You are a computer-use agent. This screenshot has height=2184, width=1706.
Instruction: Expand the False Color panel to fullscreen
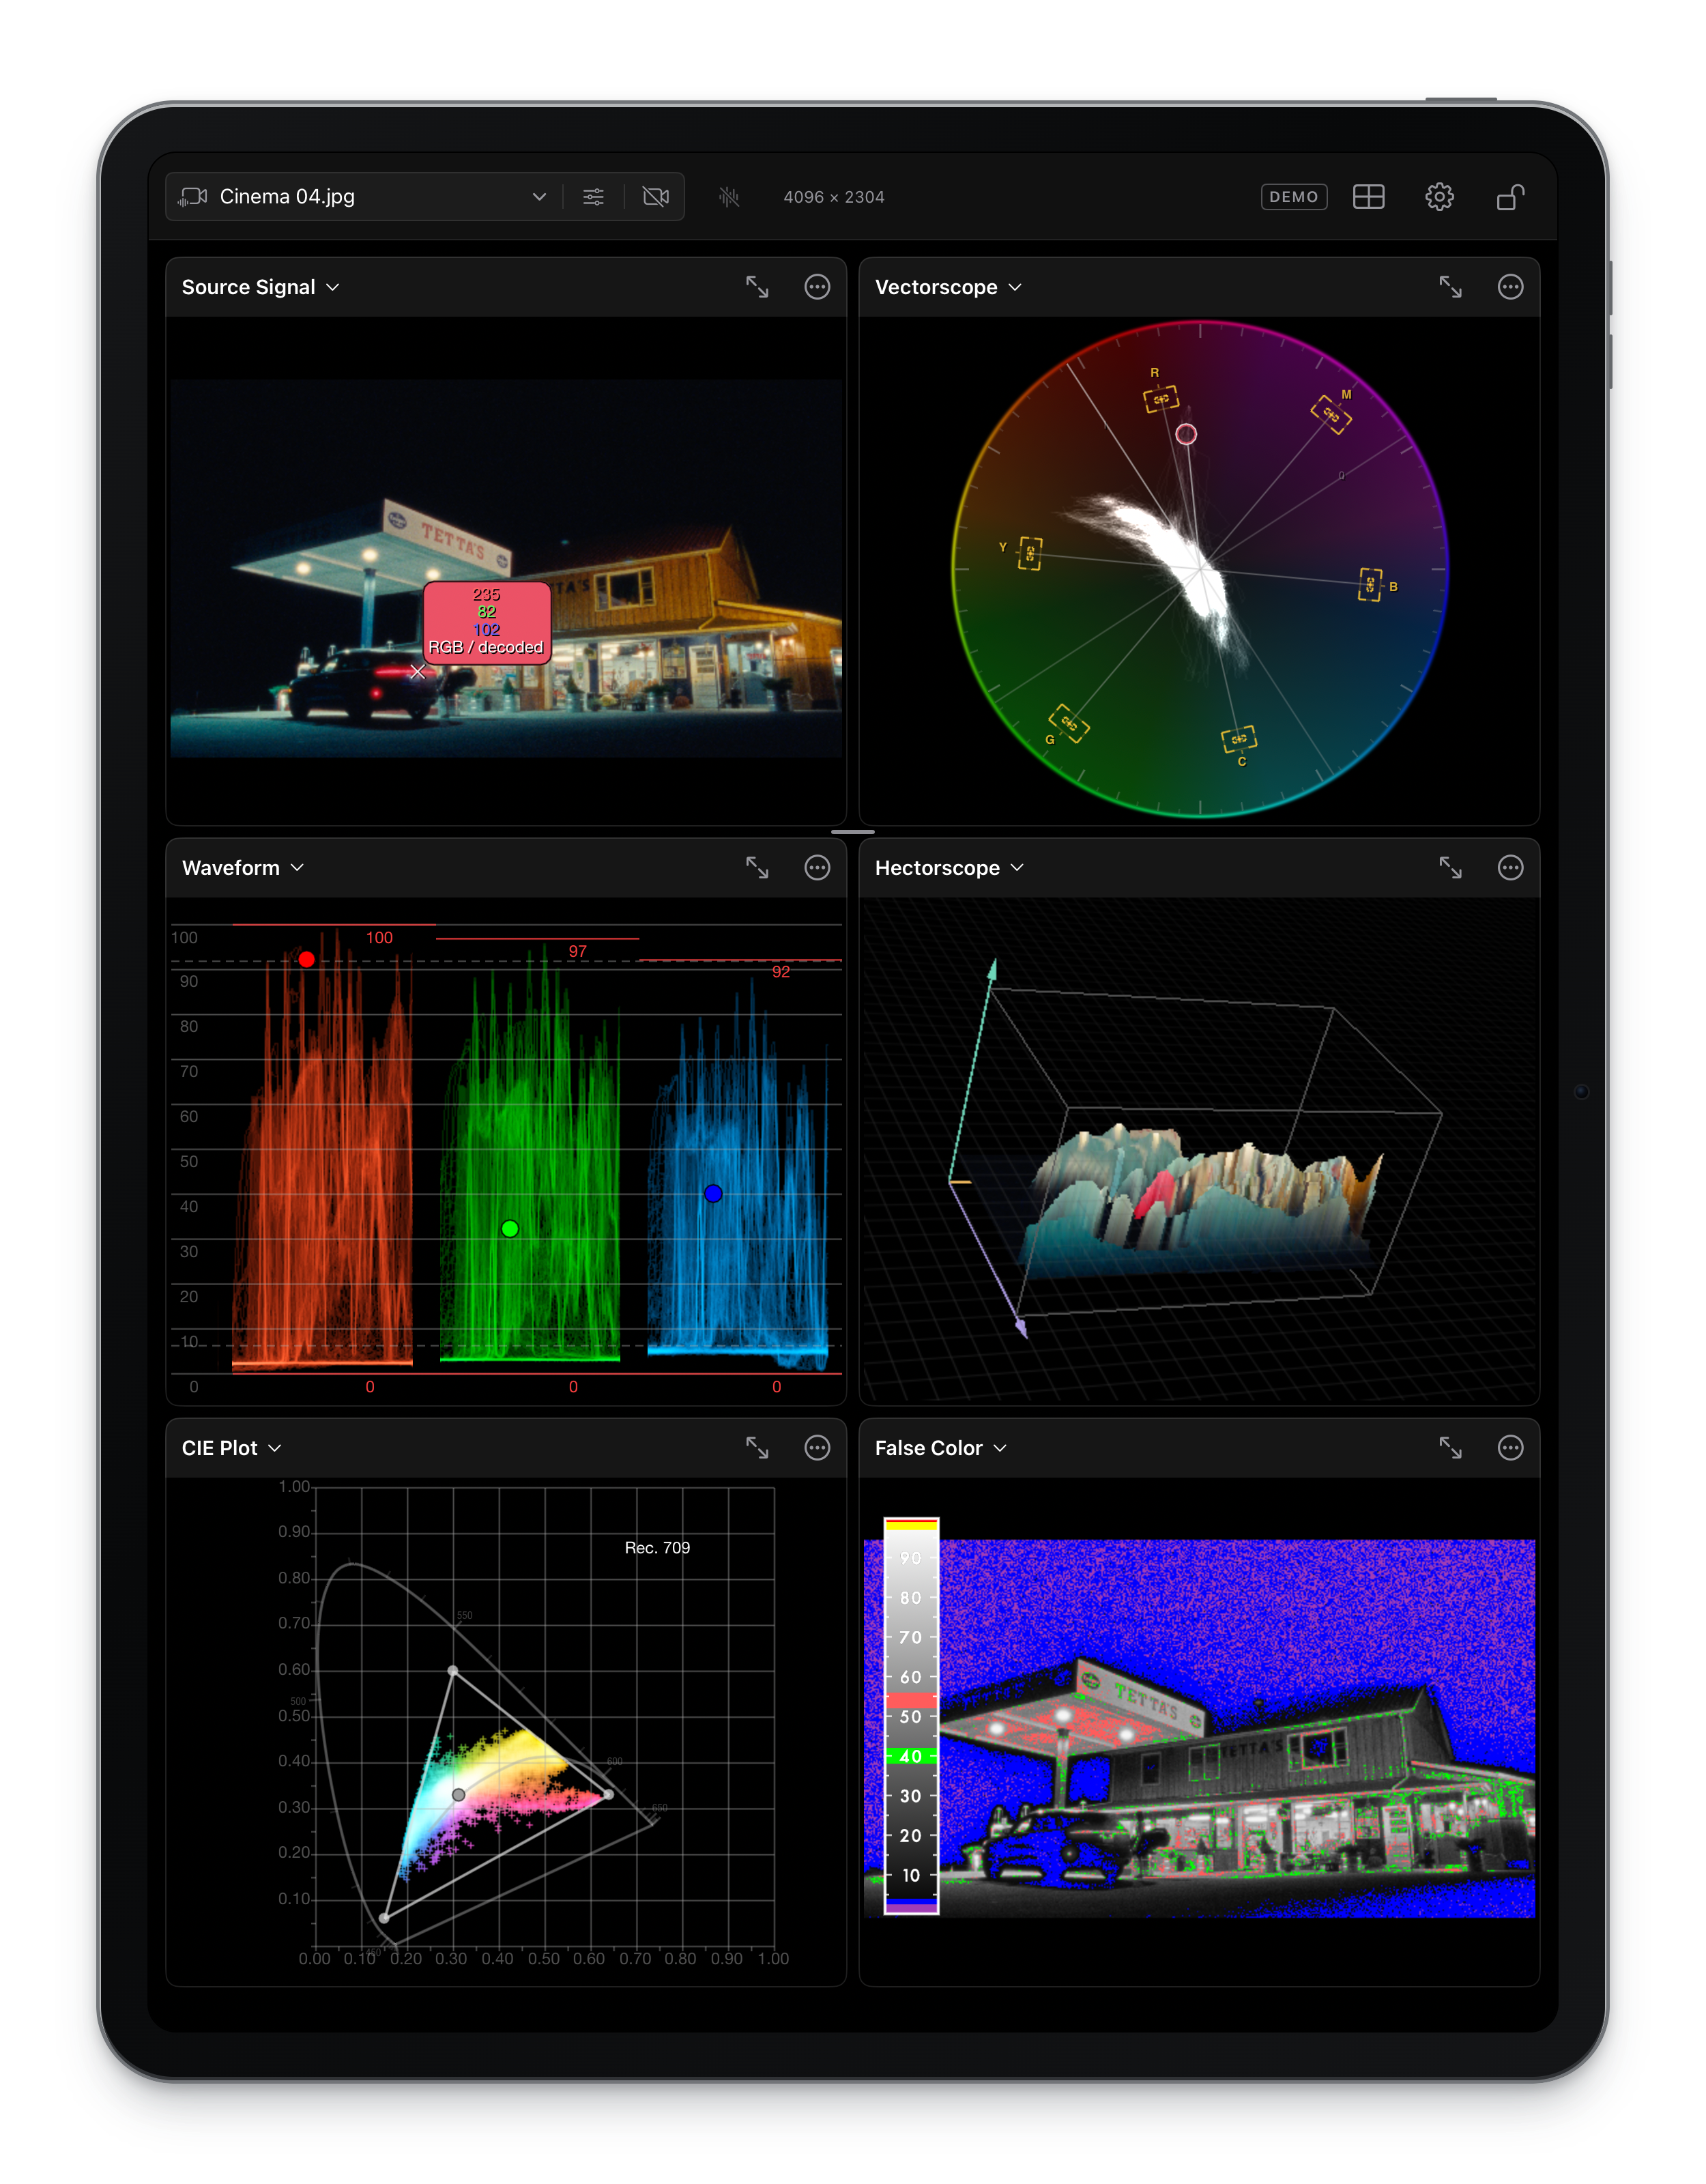(x=1450, y=1448)
